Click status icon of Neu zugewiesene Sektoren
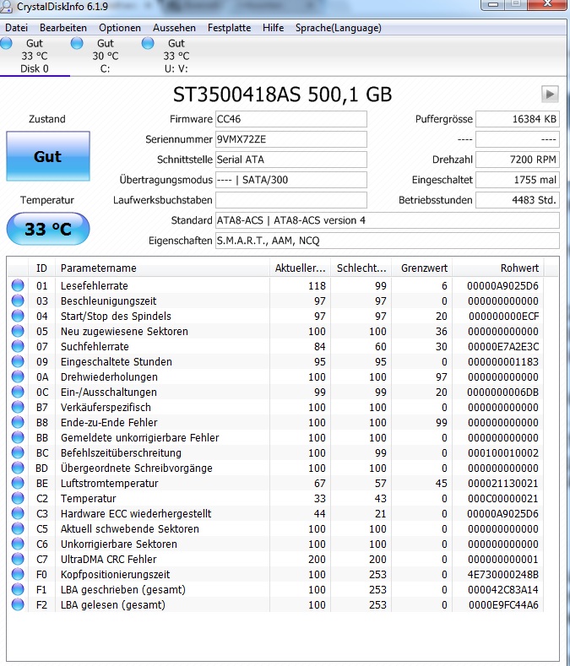The width and height of the screenshot is (570, 666). [18, 331]
